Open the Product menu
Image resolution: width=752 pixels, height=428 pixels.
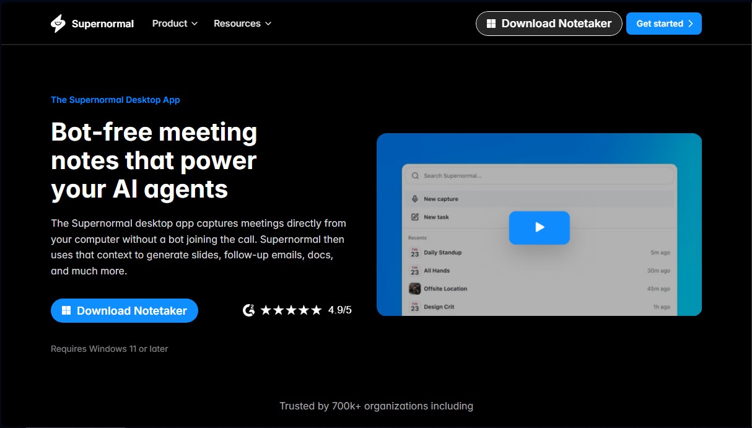click(x=175, y=24)
